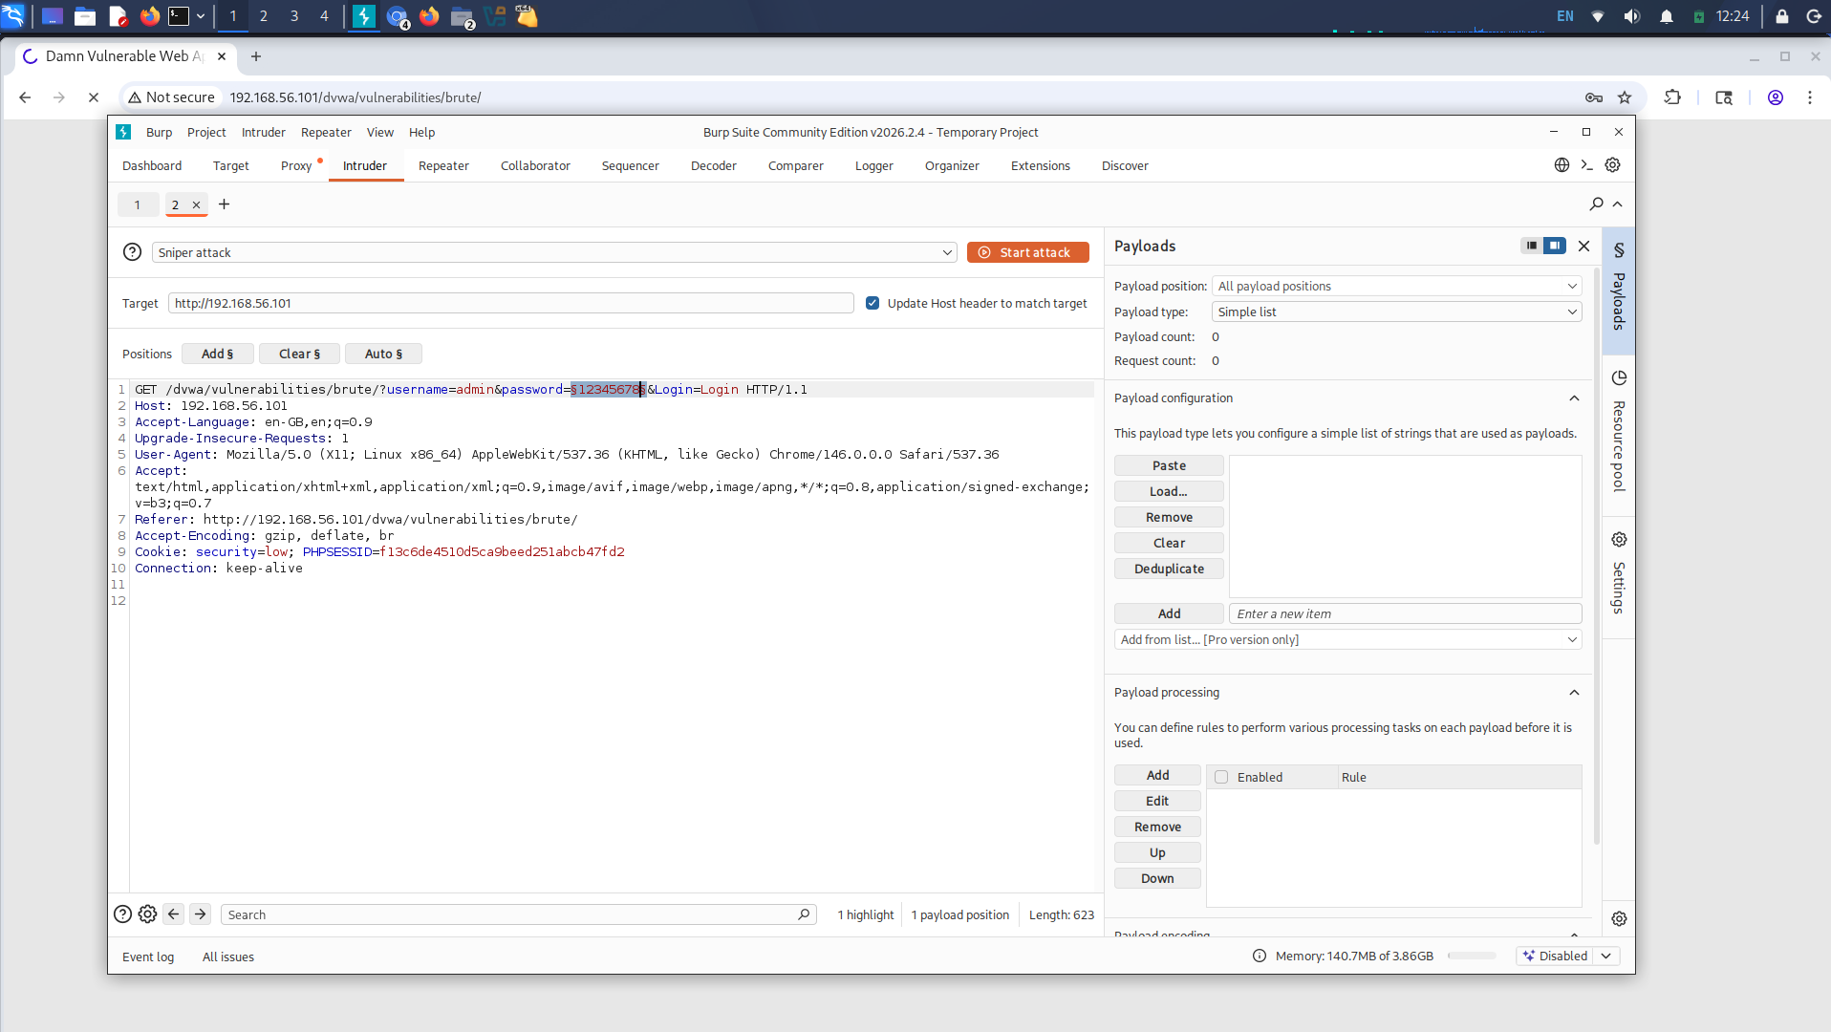Click Paste payload button
This screenshot has height=1032, width=1831.
tap(1169, 465)
